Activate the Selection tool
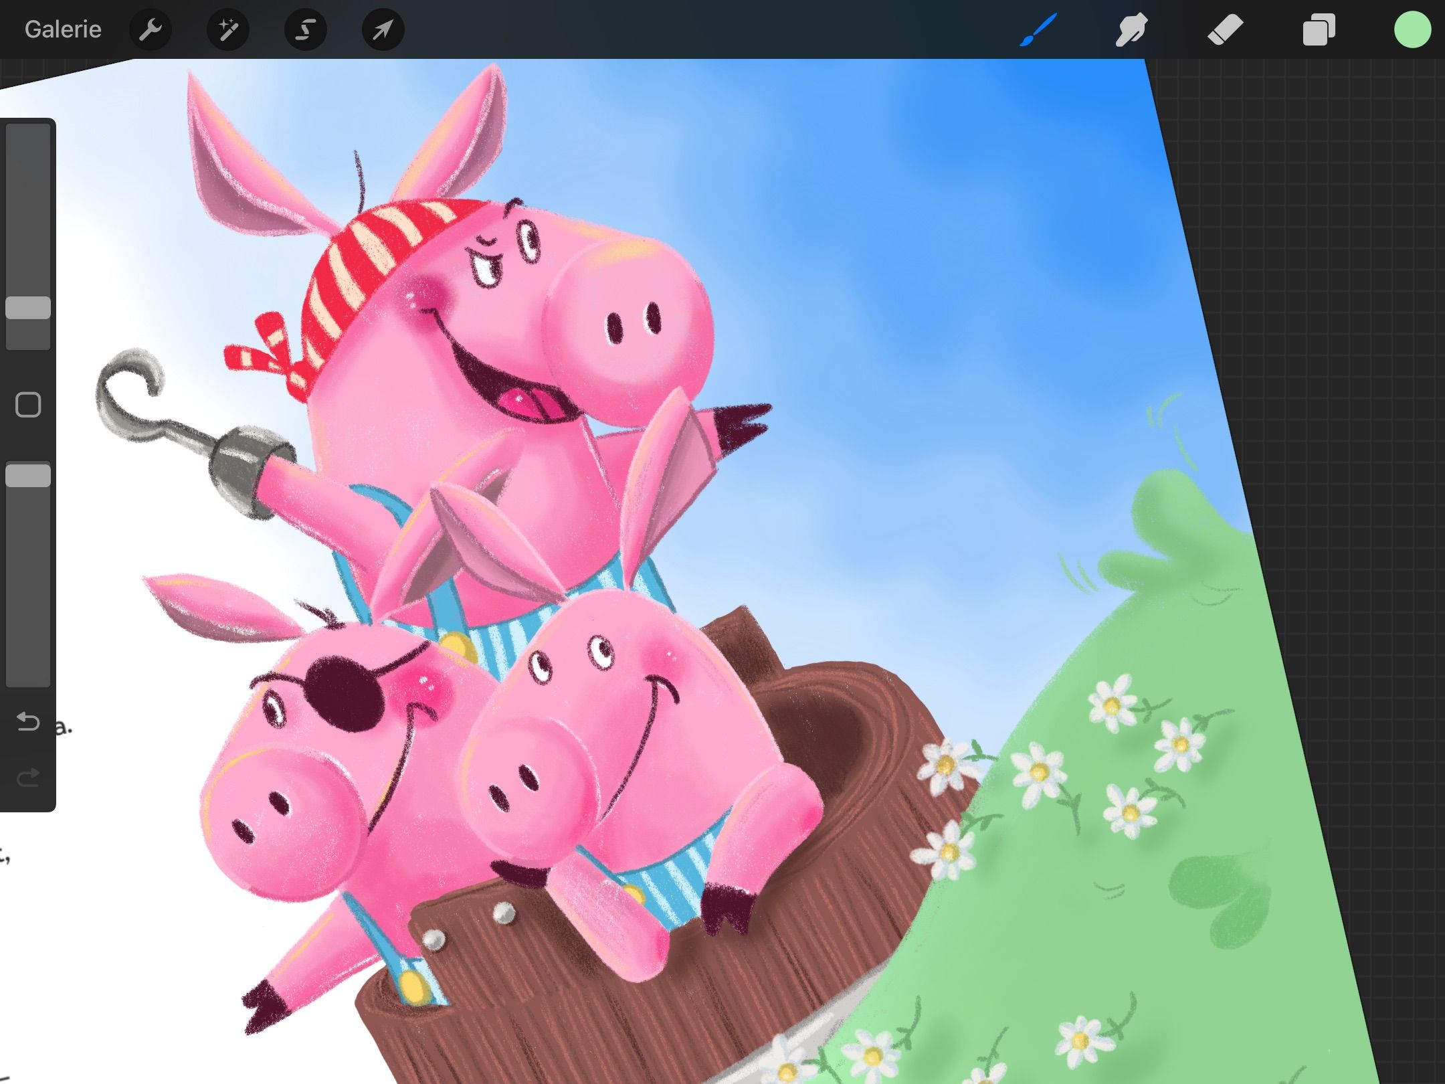Screen dimensions: 1445x1084 tap(306, 29)
